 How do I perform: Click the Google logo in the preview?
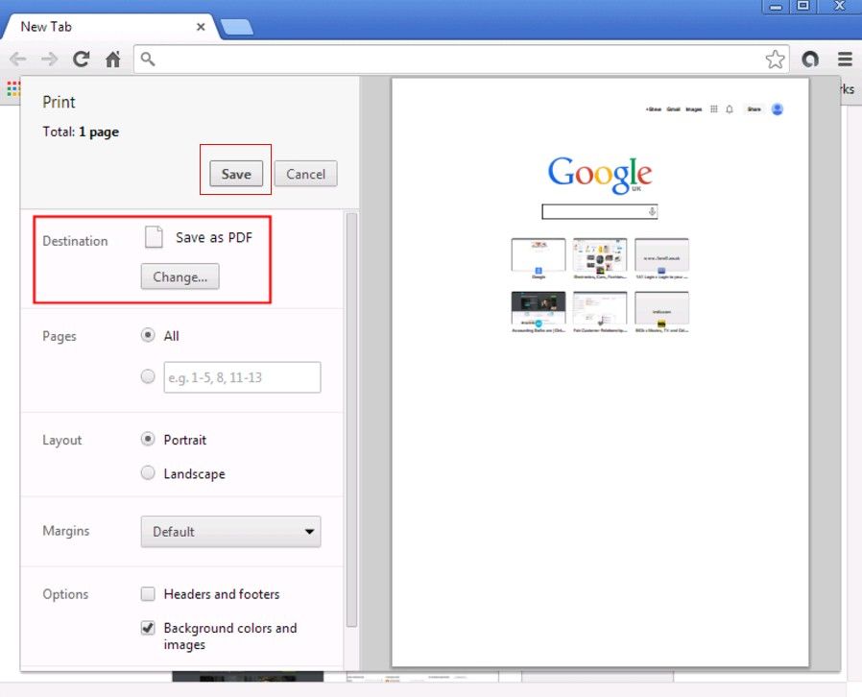click(600, 175)
